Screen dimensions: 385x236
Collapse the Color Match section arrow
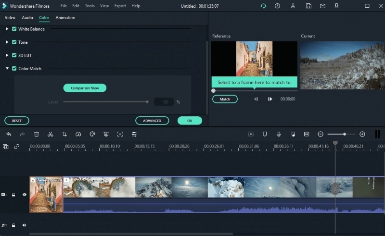[x=7, y=69]
